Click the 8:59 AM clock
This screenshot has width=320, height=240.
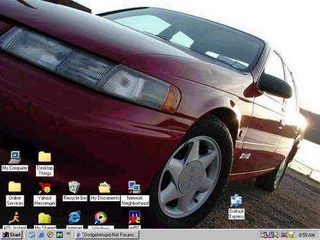(x=307, y=235)
